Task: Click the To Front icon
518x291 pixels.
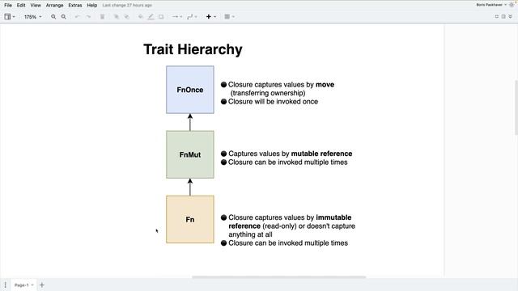Action: coord(117,16)
